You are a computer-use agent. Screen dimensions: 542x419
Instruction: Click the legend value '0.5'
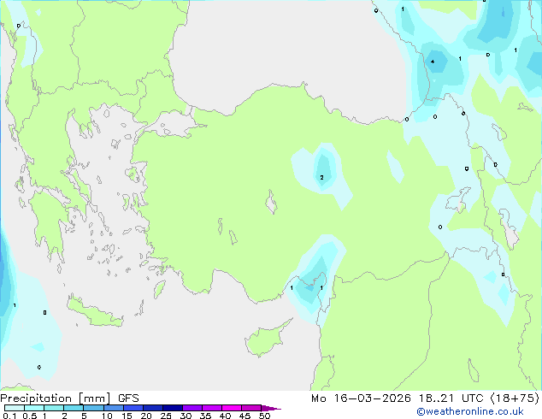click(x=30, y=416)
